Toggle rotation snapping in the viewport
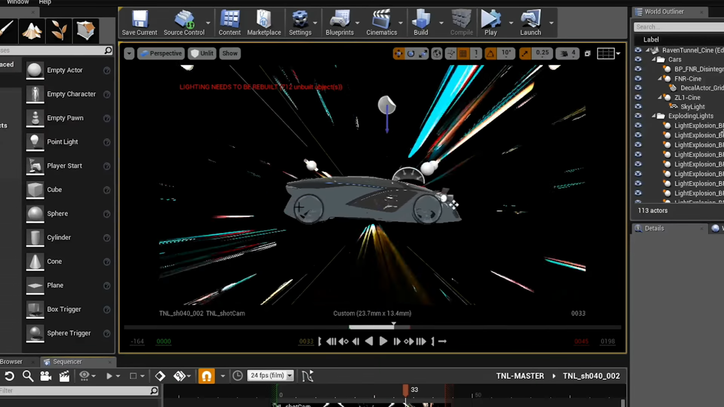Image resolution: width=724 pixels, height=407 pixels. tap(491, 53)
